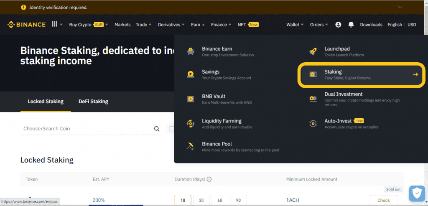The image size is (428, 206).
Task: Open the Orders dropdown
Action: 319,25
